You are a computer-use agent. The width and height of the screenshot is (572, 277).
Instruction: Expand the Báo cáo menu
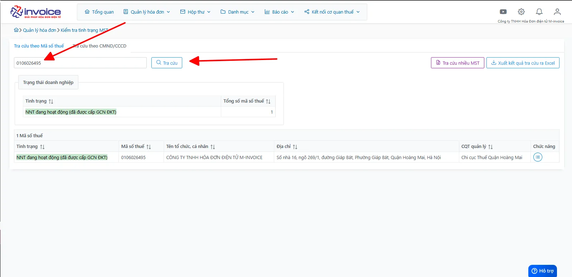[x=279, y=12]
